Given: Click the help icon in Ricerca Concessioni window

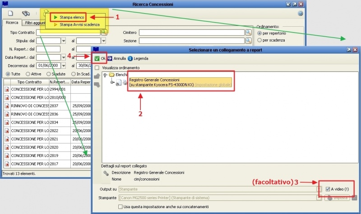Looking at the screenshot, I should tap(300, 13).
